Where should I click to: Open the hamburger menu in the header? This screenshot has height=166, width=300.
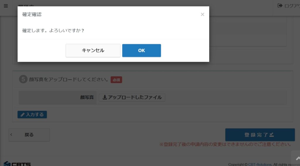[6, 6]
